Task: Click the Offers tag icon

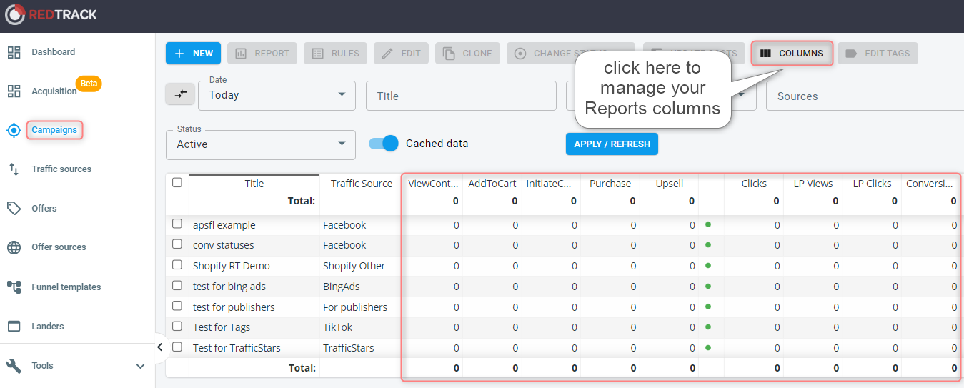Action: tap(14, 208)
